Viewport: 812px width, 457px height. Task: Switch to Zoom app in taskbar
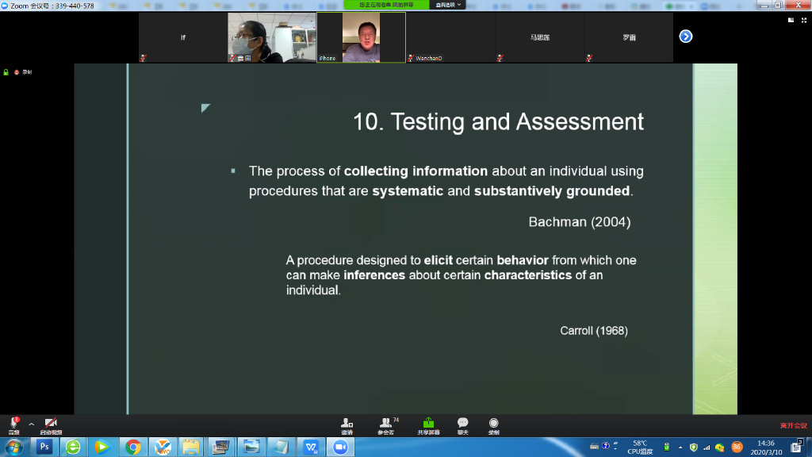coord(340,447)
